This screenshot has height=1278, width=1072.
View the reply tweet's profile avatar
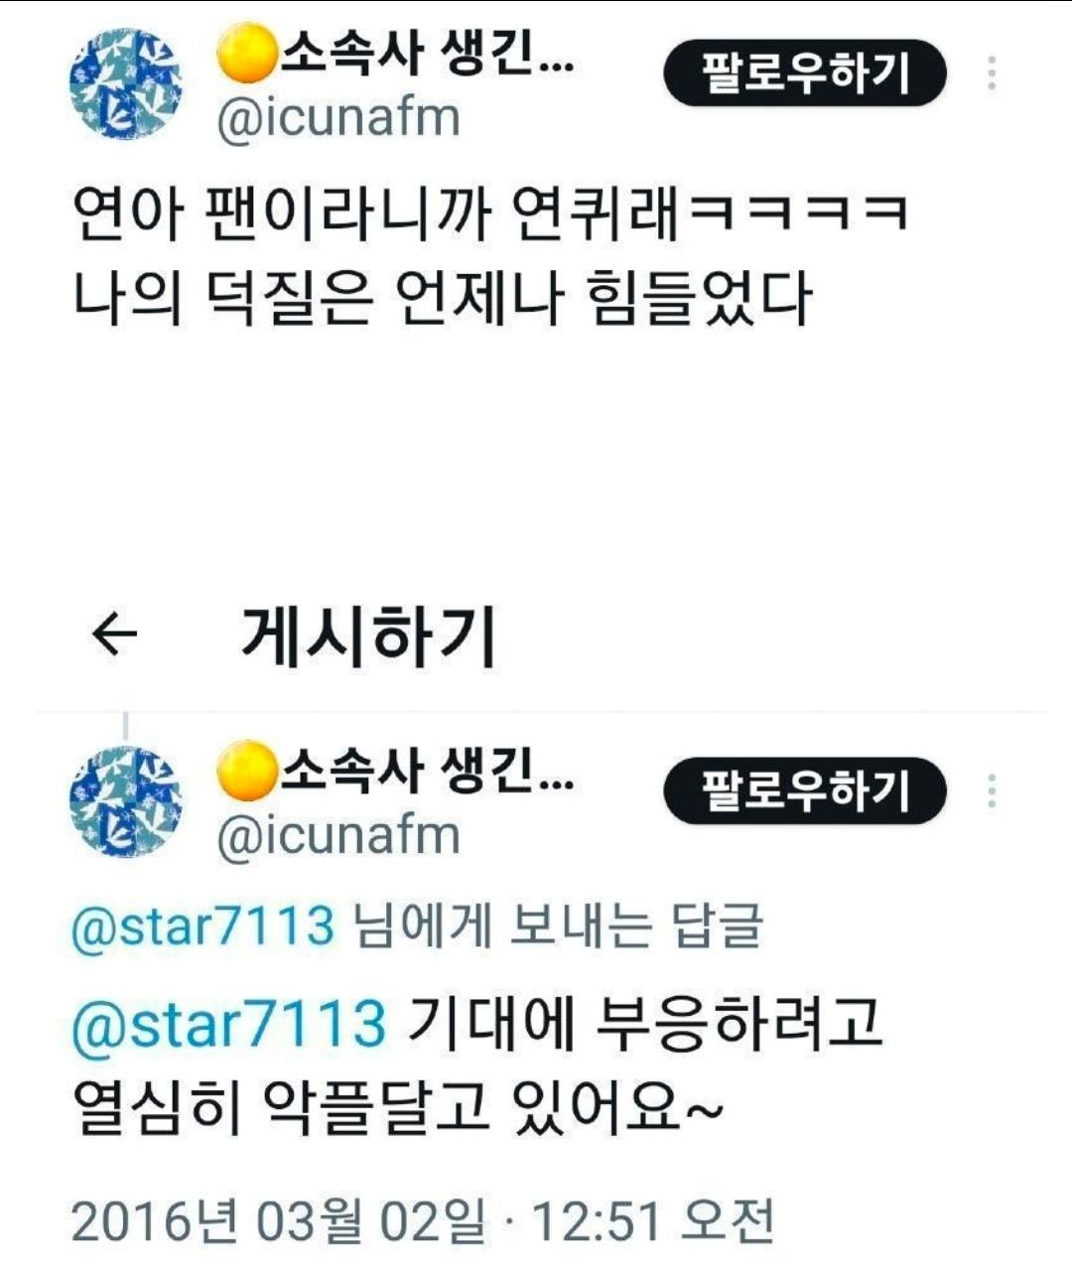point(127,801)
